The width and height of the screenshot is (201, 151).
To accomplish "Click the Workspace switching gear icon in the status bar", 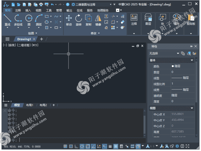I will [177, 146].
